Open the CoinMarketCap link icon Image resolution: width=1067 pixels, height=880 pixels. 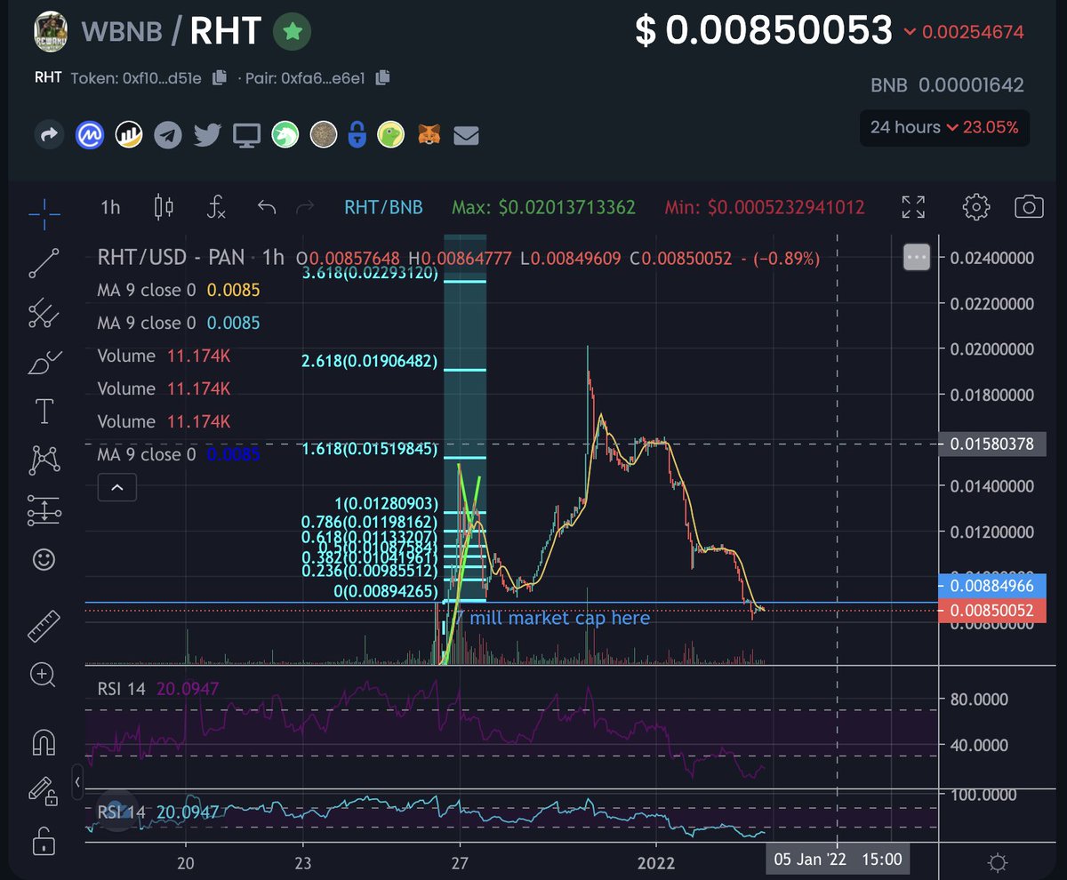coord(90,135)
